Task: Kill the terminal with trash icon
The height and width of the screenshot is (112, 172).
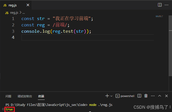Action: [146, 96]
